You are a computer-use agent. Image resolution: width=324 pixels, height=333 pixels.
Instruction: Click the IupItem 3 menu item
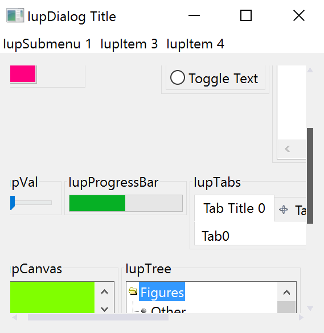129,44
